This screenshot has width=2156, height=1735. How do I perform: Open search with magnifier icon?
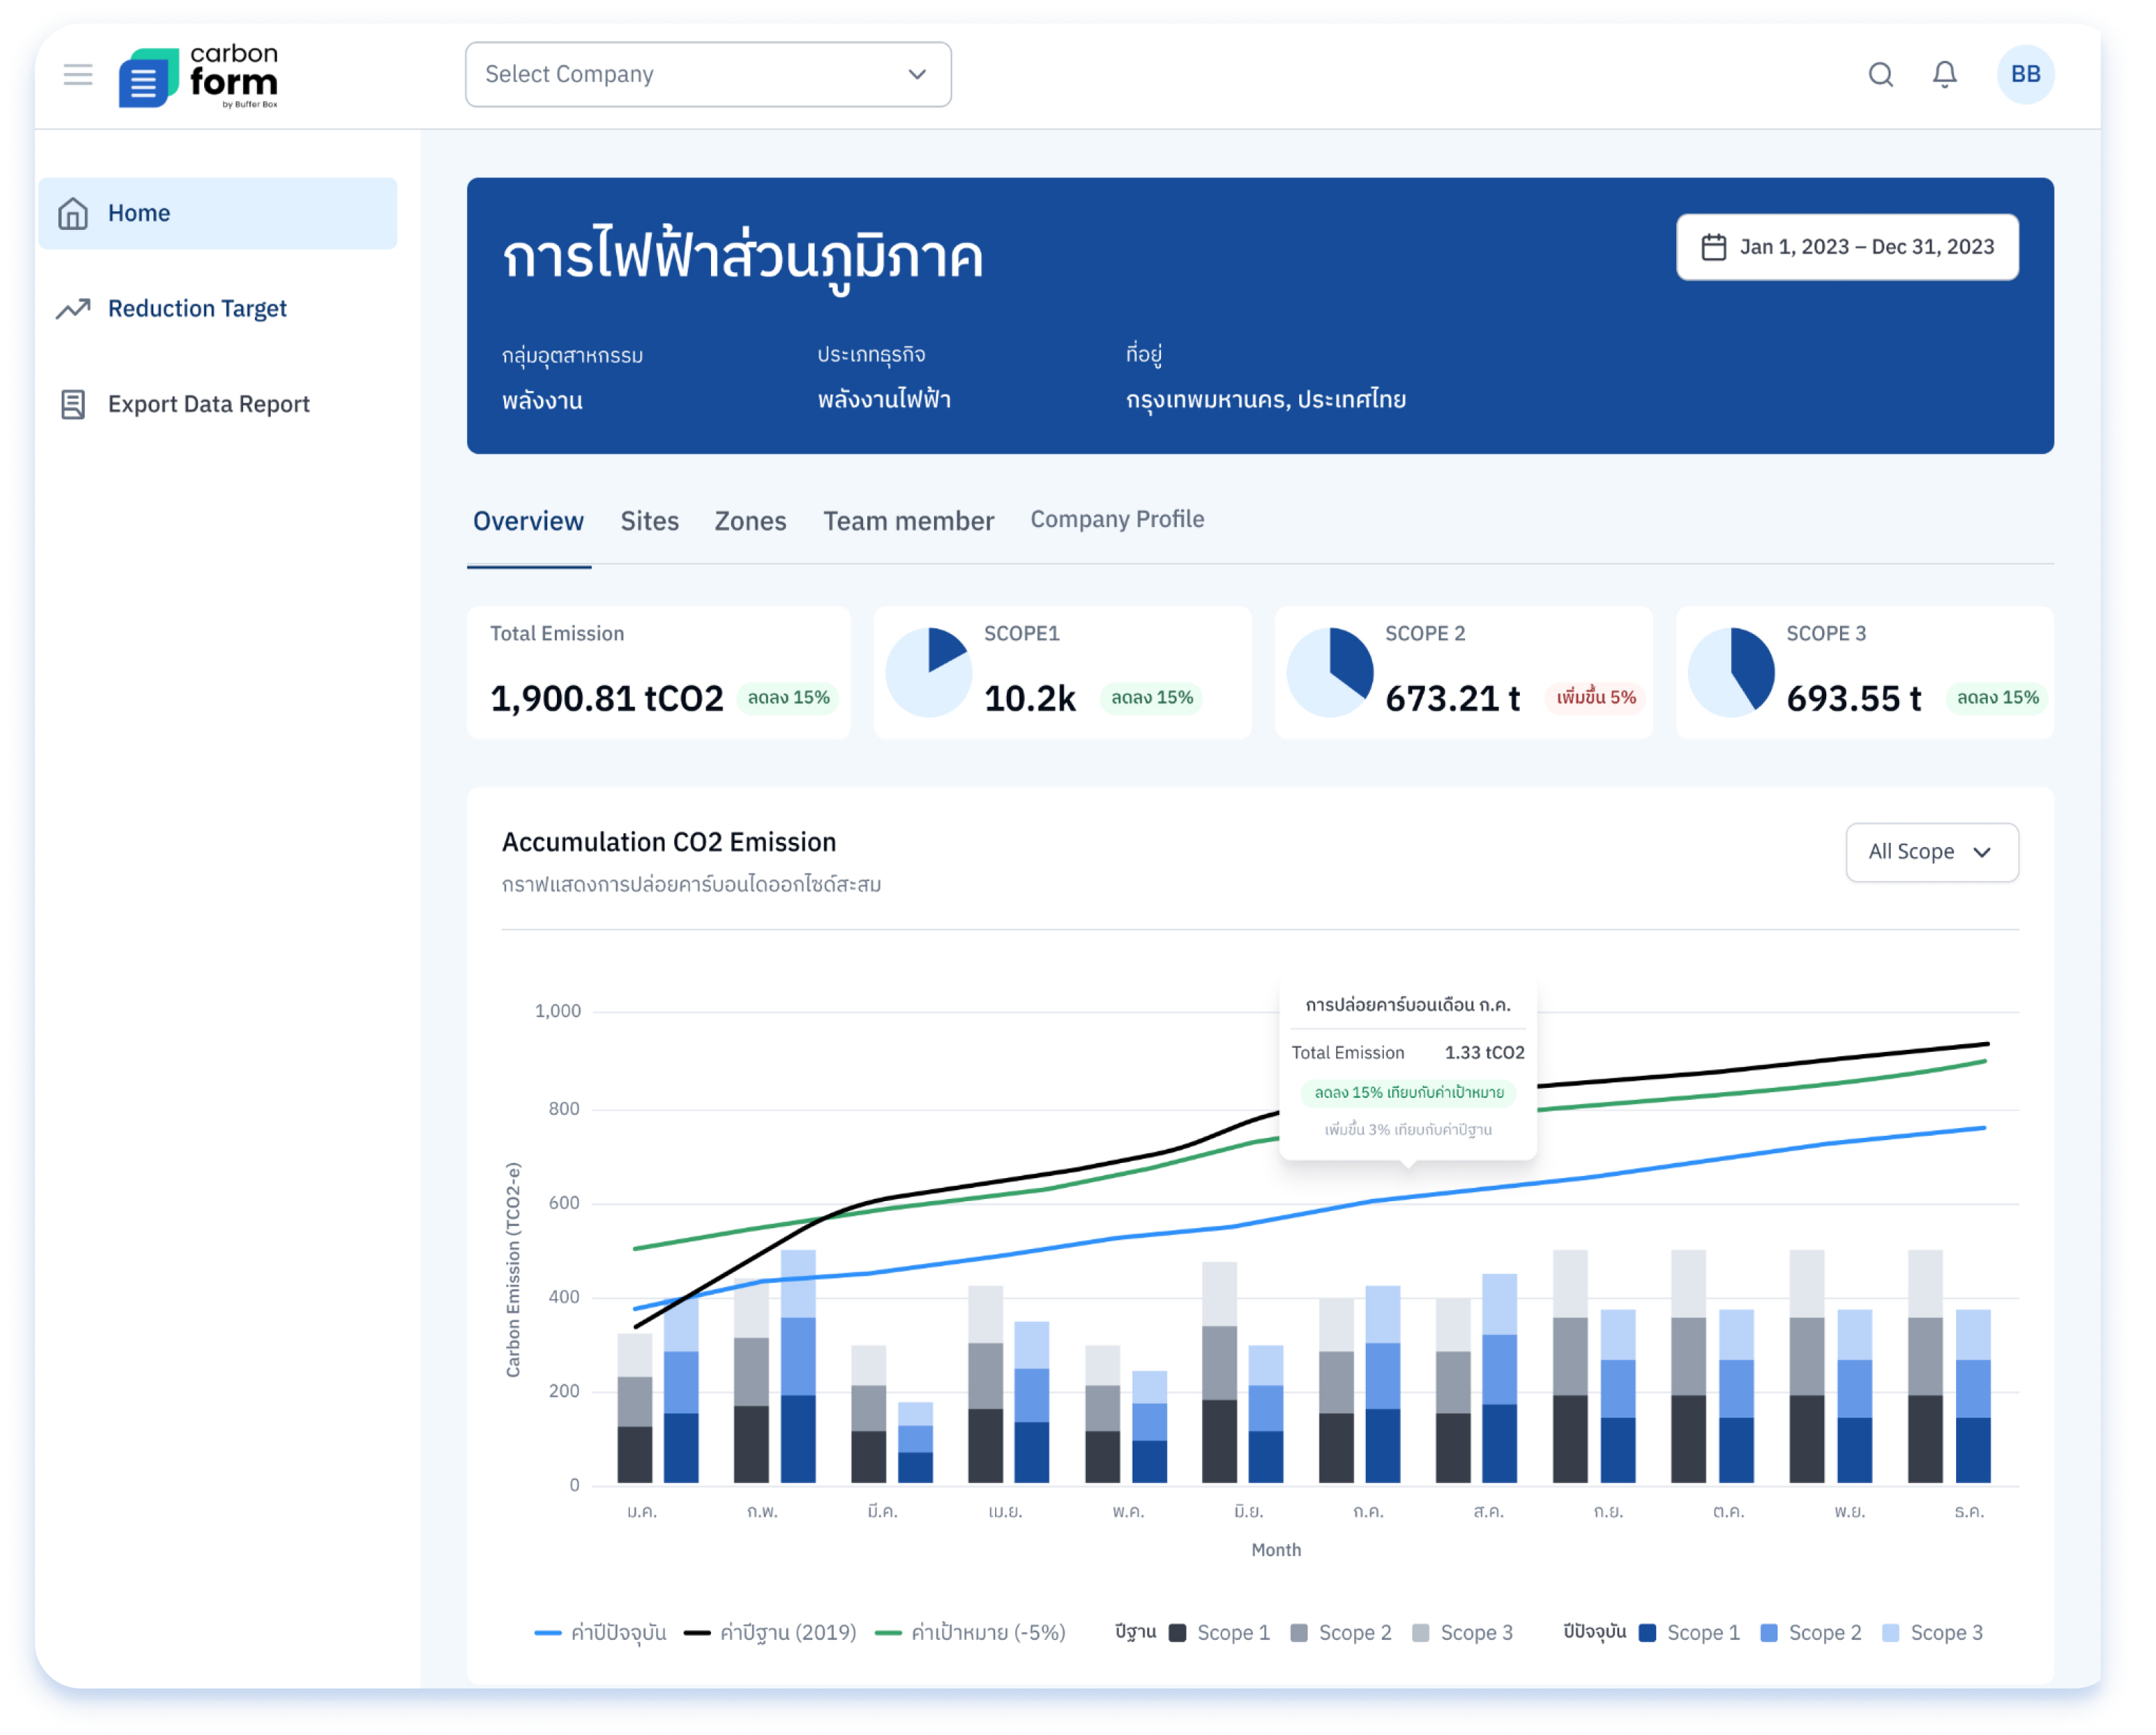(1881, 75)
